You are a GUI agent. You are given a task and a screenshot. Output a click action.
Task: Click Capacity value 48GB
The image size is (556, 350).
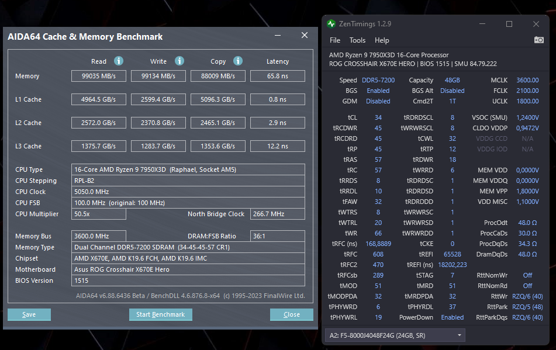tap(452, 81)
